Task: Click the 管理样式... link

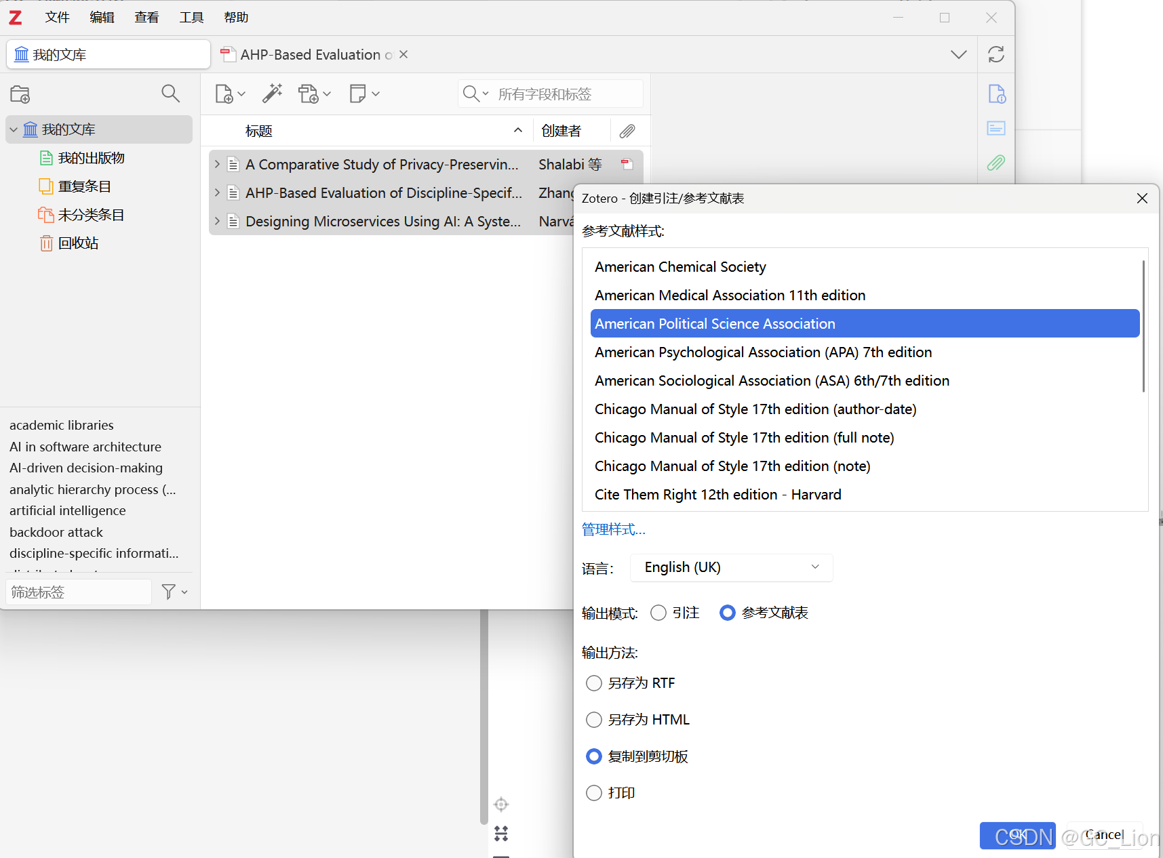Action: pyautogui.click(x=614, y=529)
